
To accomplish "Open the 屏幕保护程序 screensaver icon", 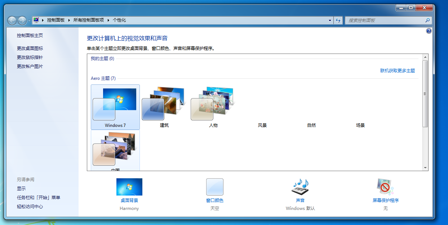I will (386, 187).
